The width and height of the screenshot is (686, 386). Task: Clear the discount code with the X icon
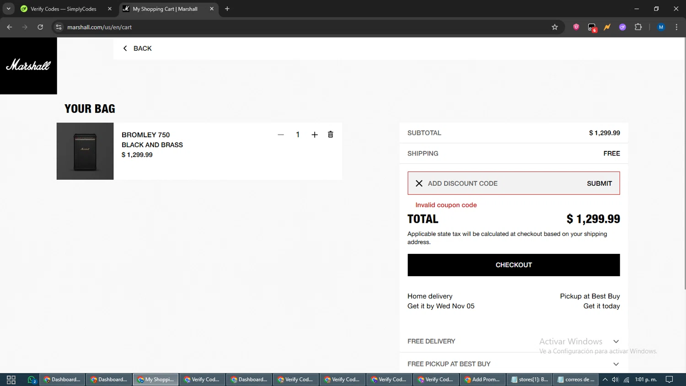click(419, 183)
